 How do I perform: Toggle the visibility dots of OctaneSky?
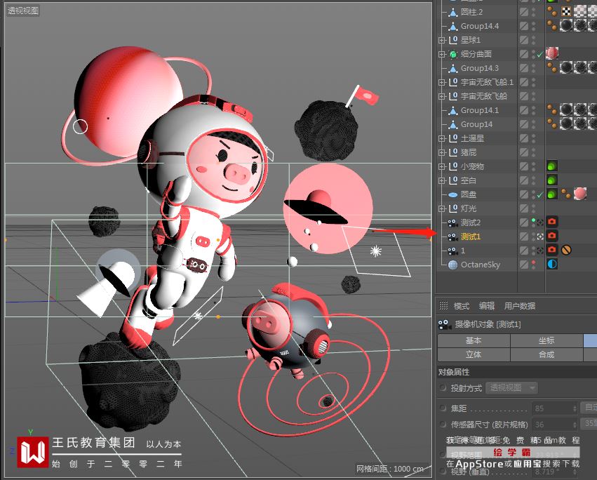coord(533,265)
